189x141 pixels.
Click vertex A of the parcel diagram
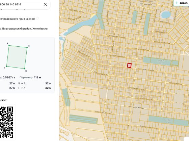click(x=9, y=45)
